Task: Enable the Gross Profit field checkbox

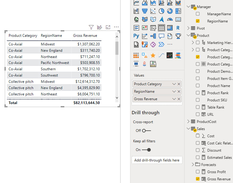Action: point(198,172)
